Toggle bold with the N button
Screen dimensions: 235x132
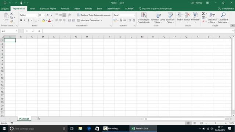pyautogui.click(x=21, y=21)
